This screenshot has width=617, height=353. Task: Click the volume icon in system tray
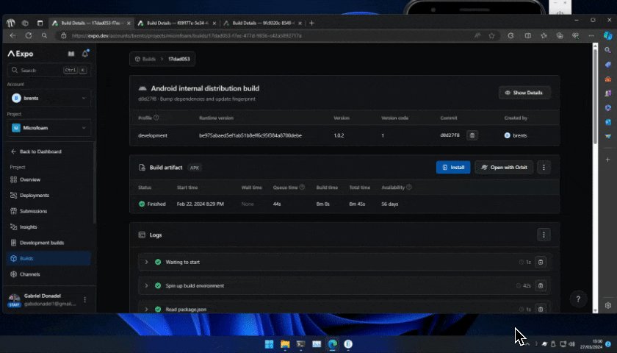571,344
